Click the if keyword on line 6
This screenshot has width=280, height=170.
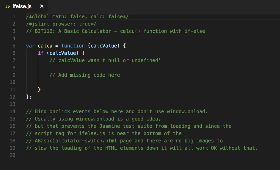(x=40, y=53)
